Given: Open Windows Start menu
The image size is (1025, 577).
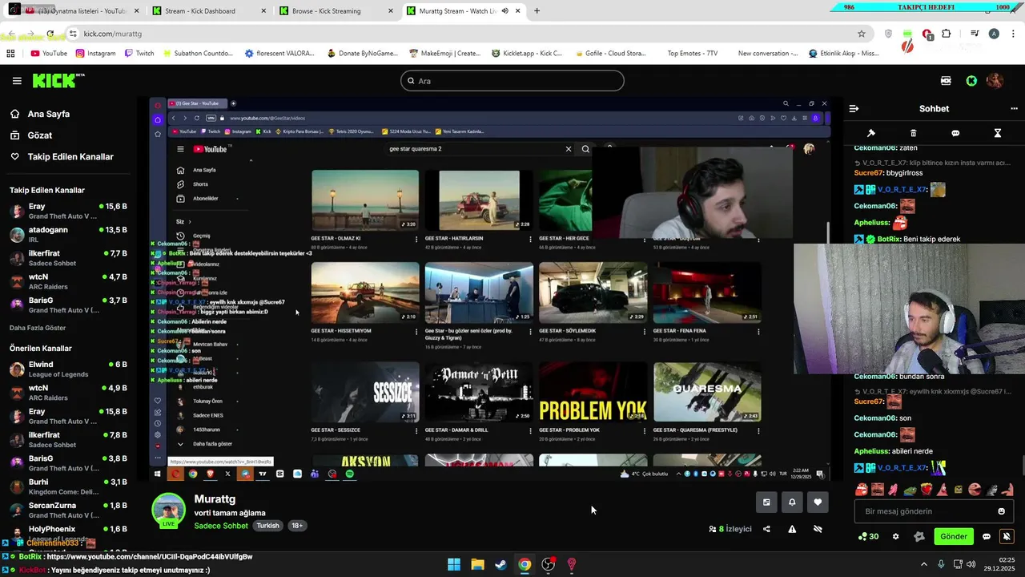Looking at the screenshot, I should point(453,564).
